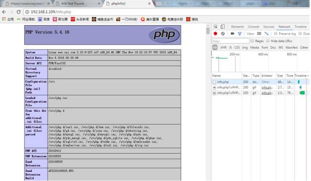
Task: Select the info.php request row
Action: 260,82
